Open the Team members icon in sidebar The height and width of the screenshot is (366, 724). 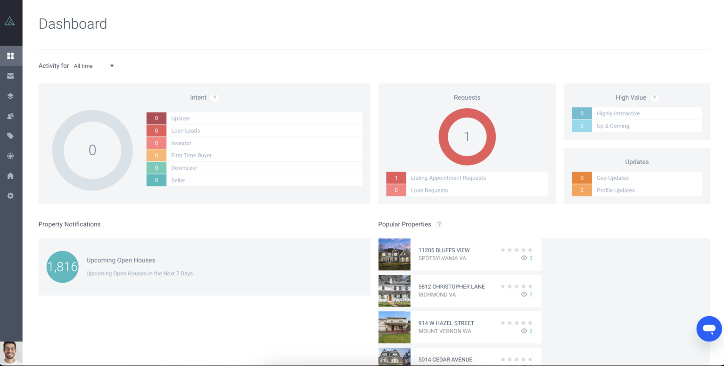click(10, 156)
